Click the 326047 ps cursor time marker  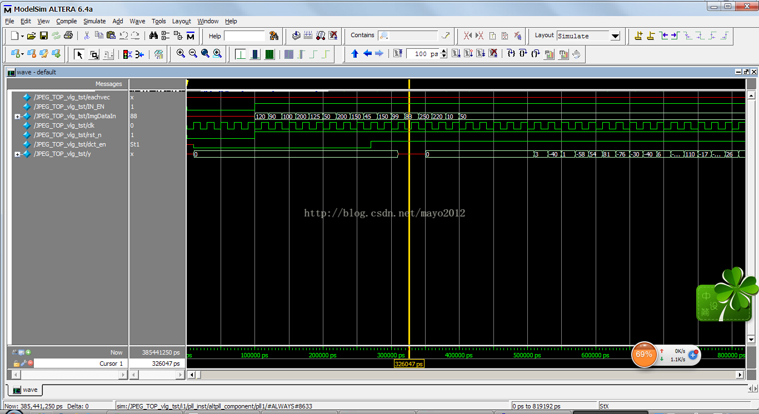409,364
